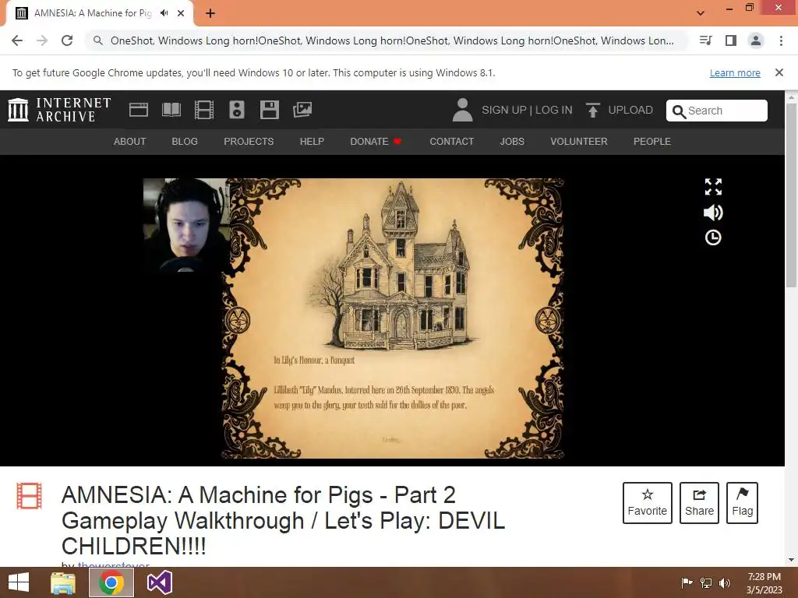This screenshot has height=598, width=798.
Task: Open the Chrome three-dot menu
Action: coord(781,40)
